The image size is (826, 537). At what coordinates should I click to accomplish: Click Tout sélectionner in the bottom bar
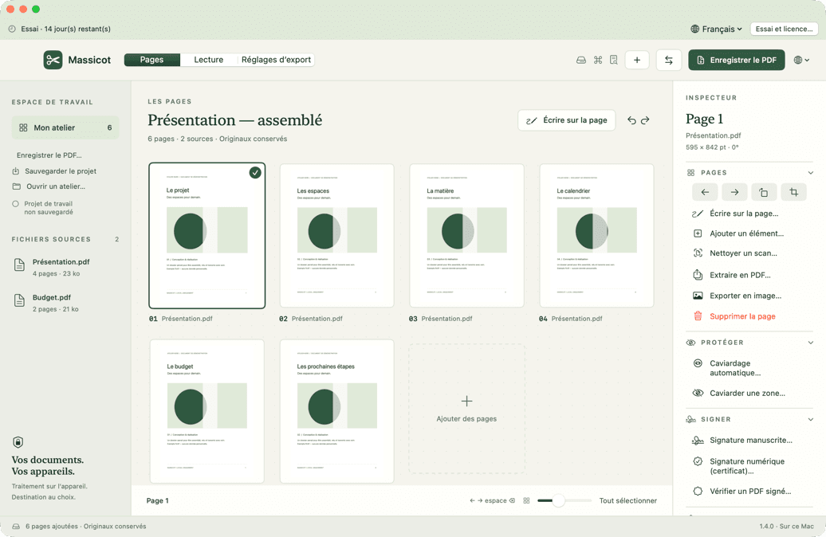(x=628, y=500)
